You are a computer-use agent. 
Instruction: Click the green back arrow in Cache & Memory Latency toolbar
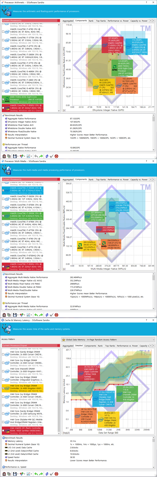pos(36,474)
